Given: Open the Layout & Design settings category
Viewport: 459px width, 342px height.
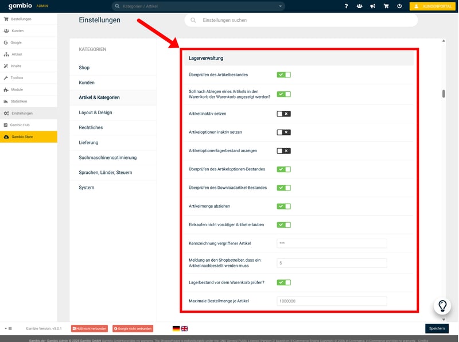Looking at the screenshot, I should (95, 112).
